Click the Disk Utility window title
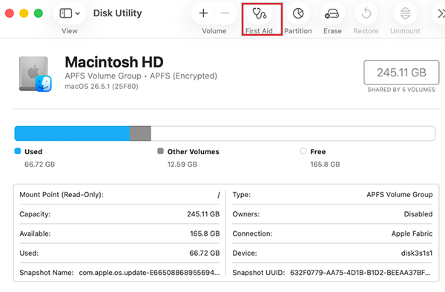Screen dimensions: 445x292 tap(117, 13)
